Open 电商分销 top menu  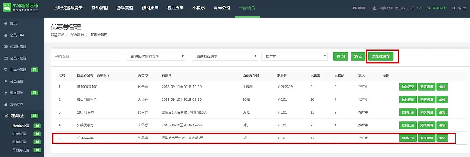click(221, 8)
